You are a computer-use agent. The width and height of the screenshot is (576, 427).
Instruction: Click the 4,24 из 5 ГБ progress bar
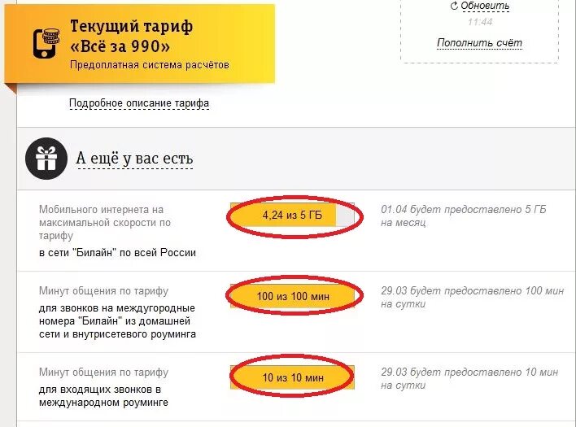(x=292, y=216)
